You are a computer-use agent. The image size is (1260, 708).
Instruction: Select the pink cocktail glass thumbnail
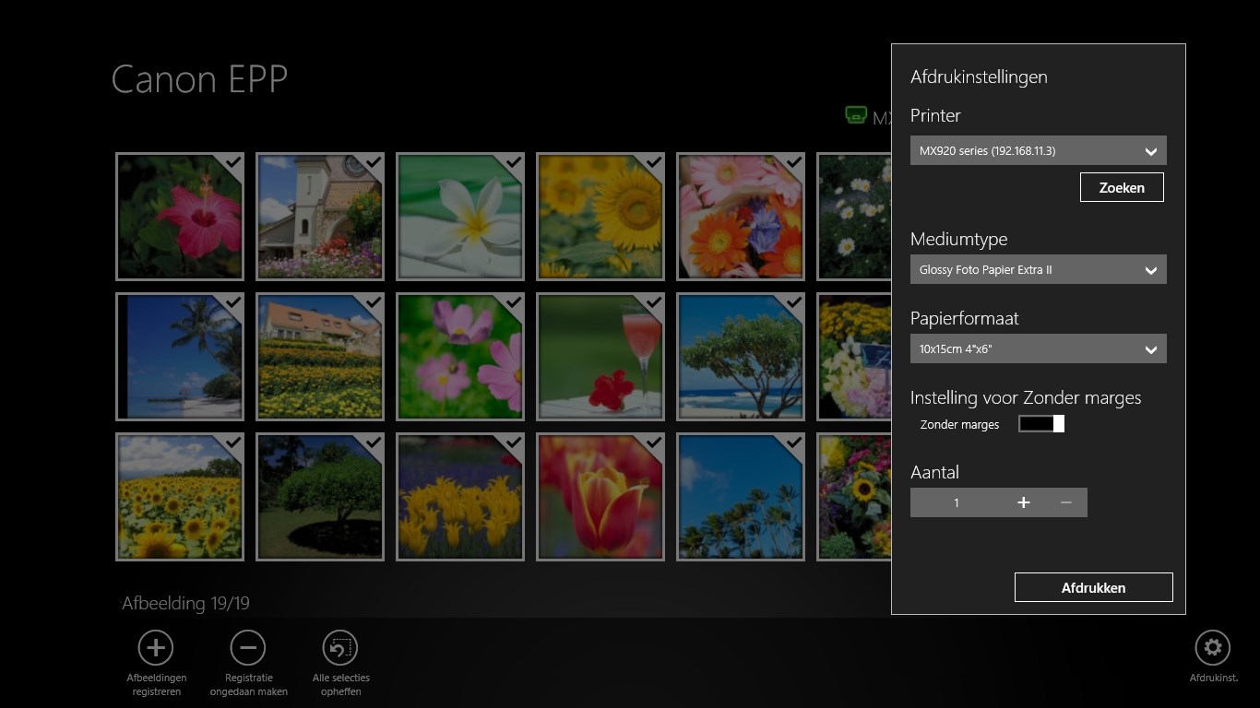600,357
